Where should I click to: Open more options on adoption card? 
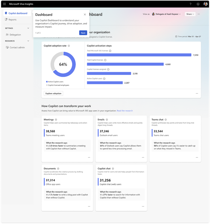(x=197, y=93)
